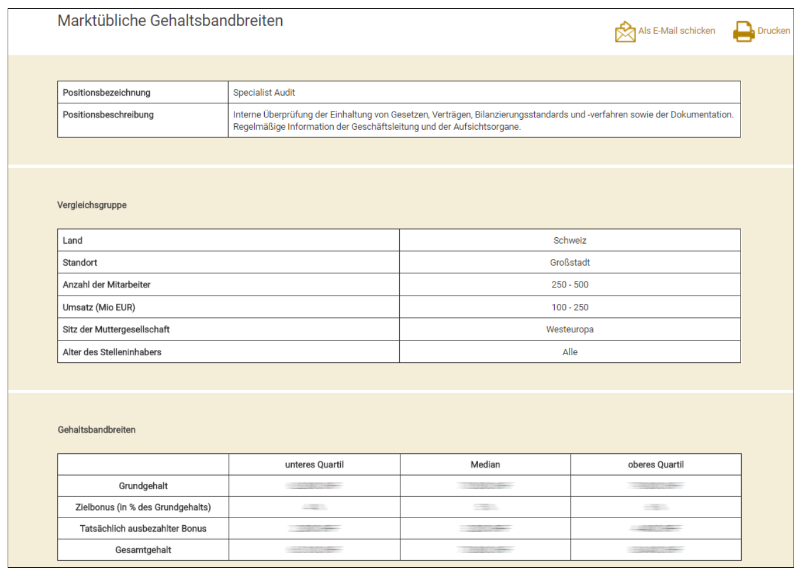Click the 'Gehaltsbandbreiten' section heading
The width and height of the screenshot is (803, 576).
coord(97,430)
